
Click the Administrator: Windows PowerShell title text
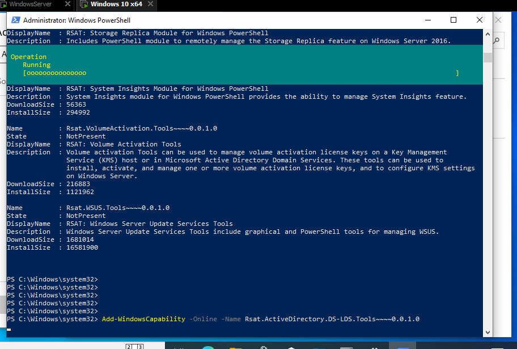(x=77, y=20)
